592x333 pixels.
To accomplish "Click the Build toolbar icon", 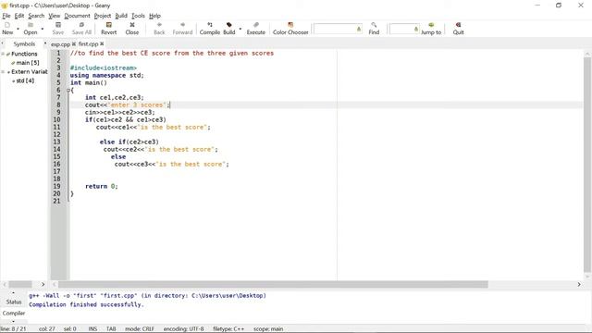I will 228,29.
